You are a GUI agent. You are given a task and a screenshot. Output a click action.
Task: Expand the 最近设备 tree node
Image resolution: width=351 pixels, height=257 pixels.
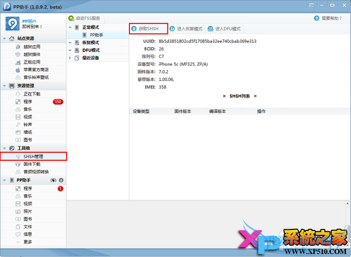(70, 58)
